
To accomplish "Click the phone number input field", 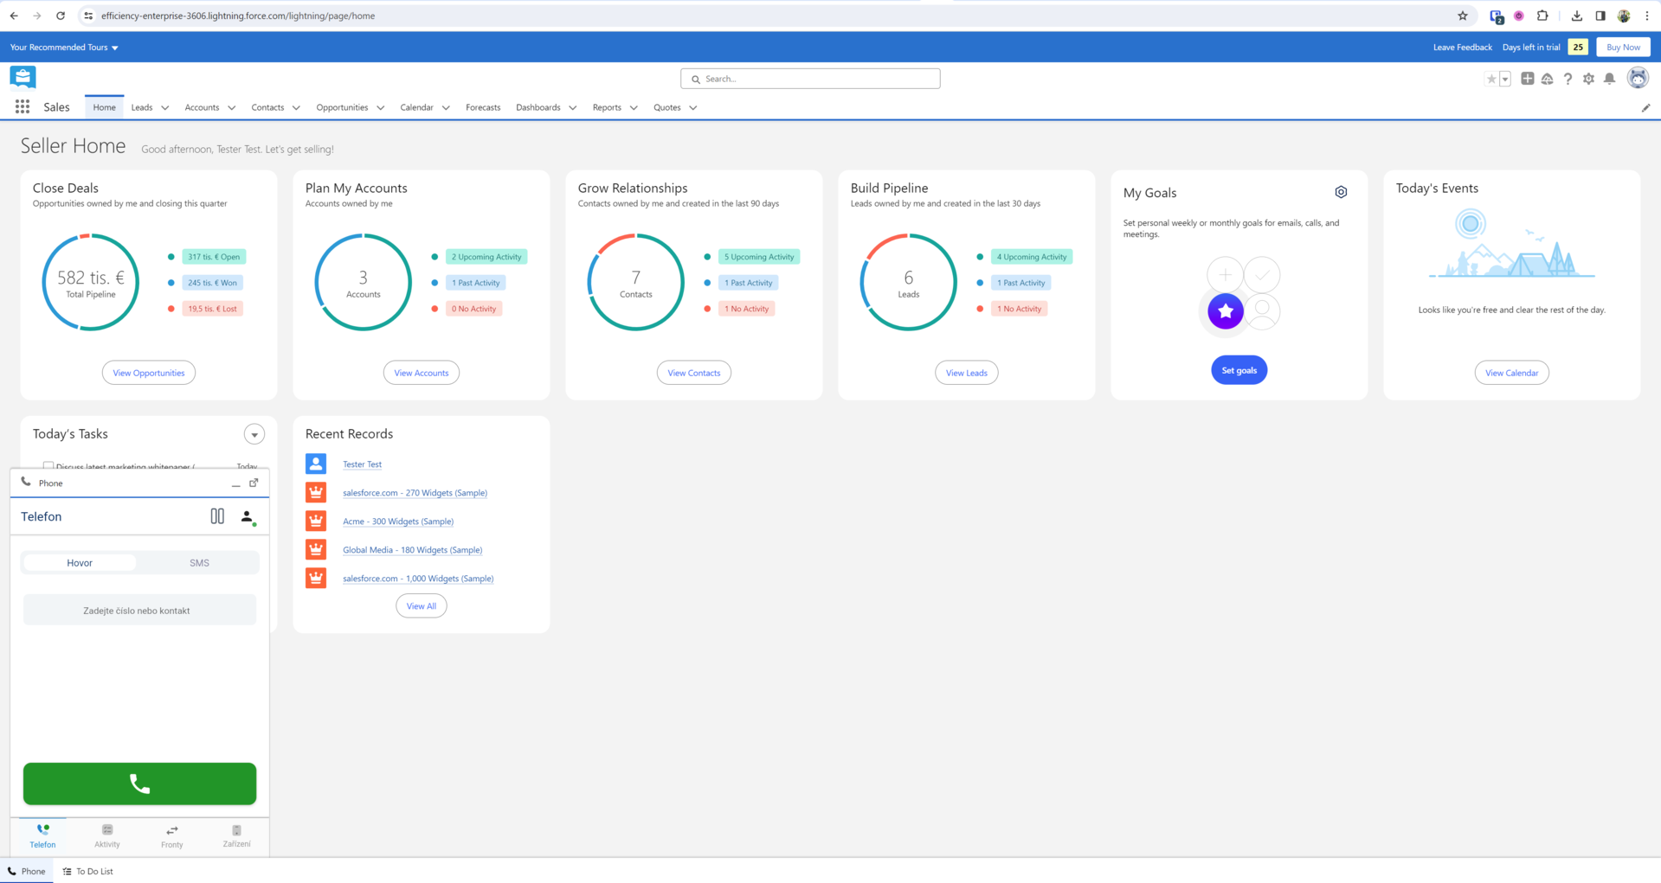I will coord(139,611).
